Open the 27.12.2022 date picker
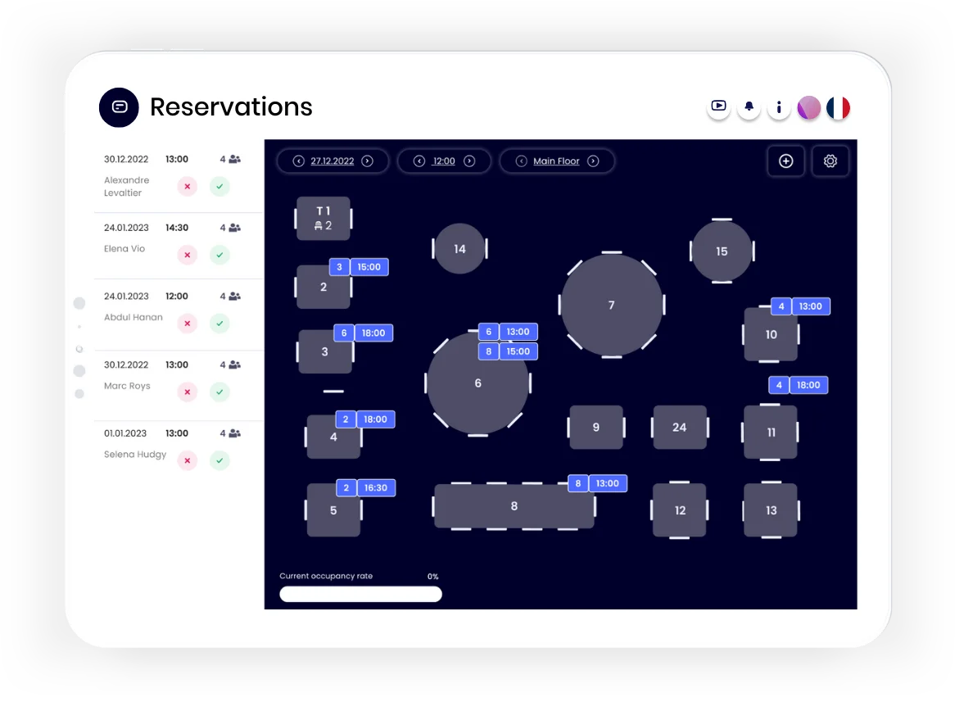This screenshot has height=711, width=955. pyautogui.click(x=332, y=161)
